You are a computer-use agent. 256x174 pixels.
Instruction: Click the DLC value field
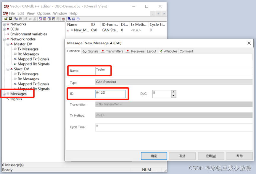pyautogui.click(x=162, y=94)
